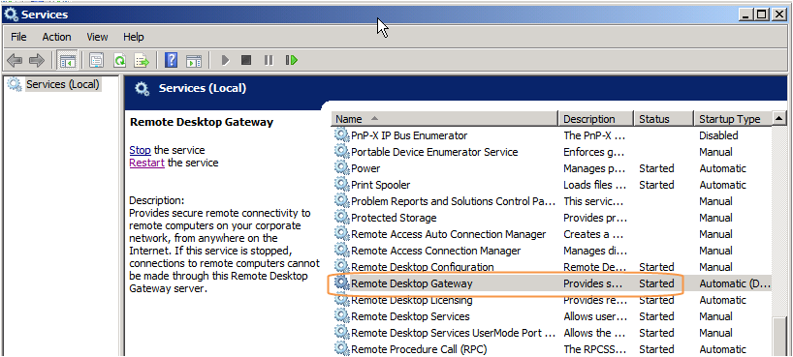This screenshot has height=357, width=793.
Task: Click gear icon of Remote Access Connection Manager
Action: click(x=342, y=251)
